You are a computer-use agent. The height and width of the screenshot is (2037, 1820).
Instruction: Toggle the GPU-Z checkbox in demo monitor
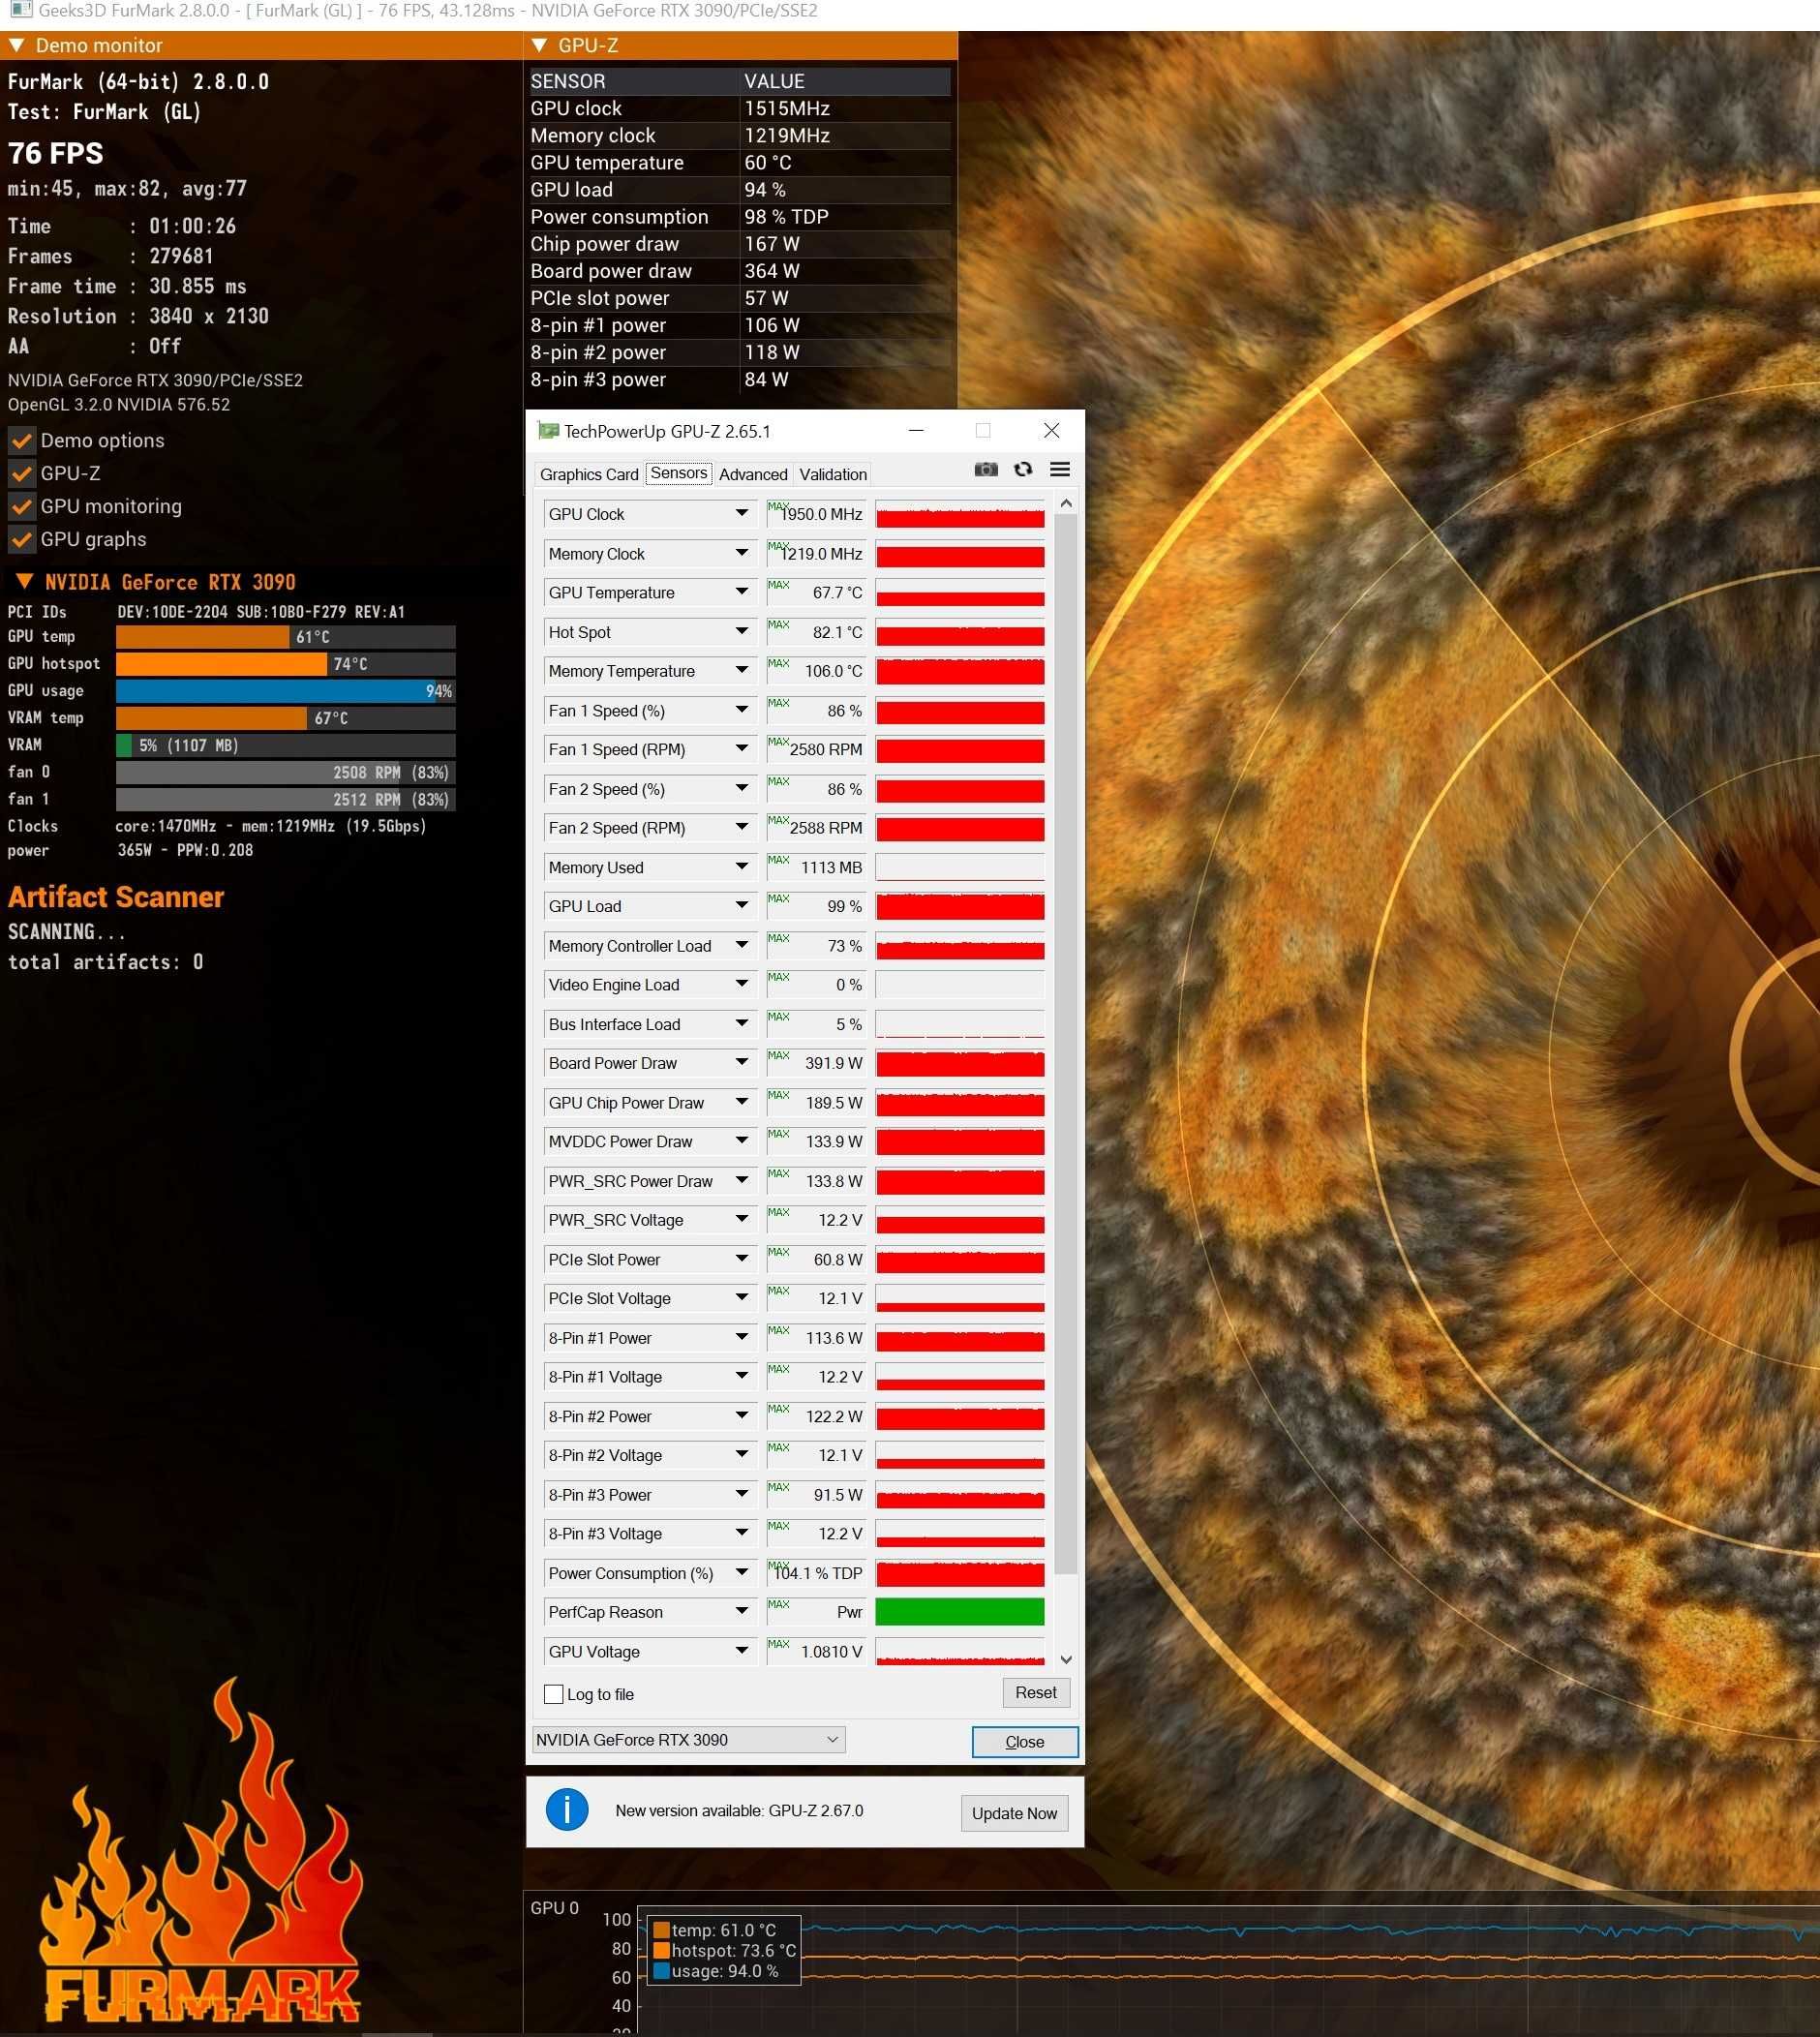click(21, 473)
